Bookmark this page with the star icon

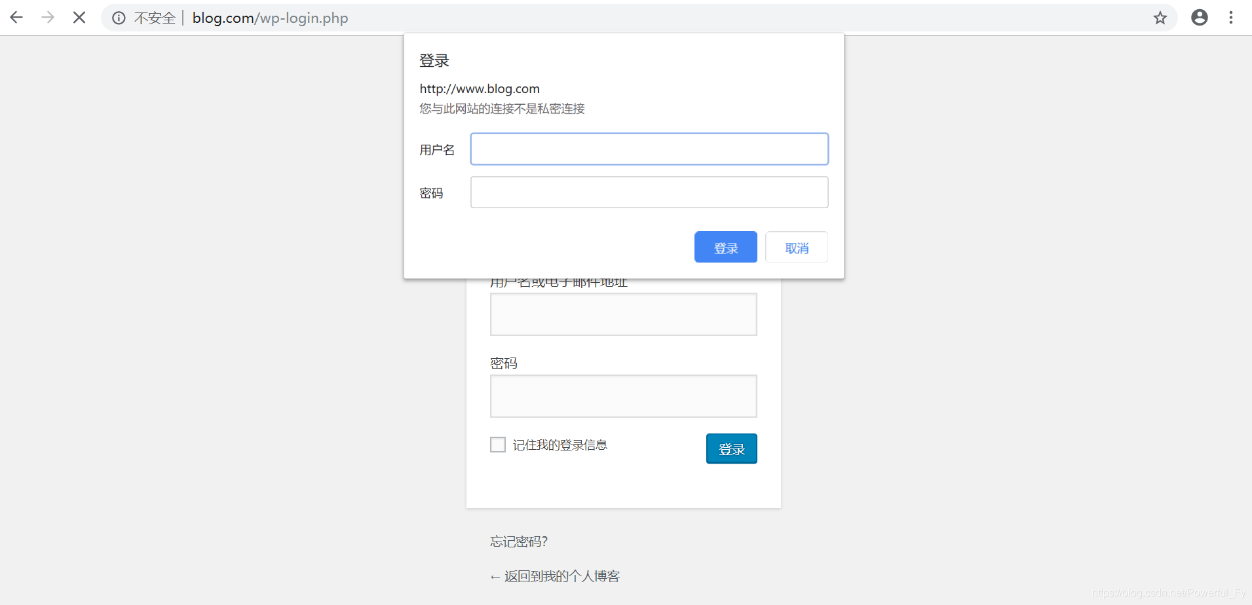1161,18
